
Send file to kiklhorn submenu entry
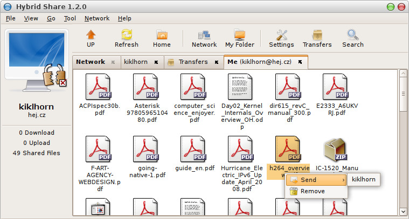[364, 179]
